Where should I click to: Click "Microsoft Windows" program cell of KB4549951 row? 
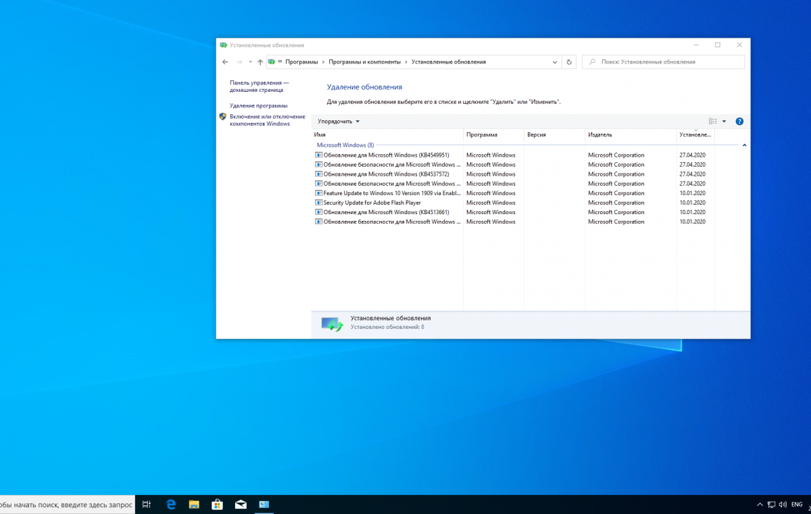491,155
